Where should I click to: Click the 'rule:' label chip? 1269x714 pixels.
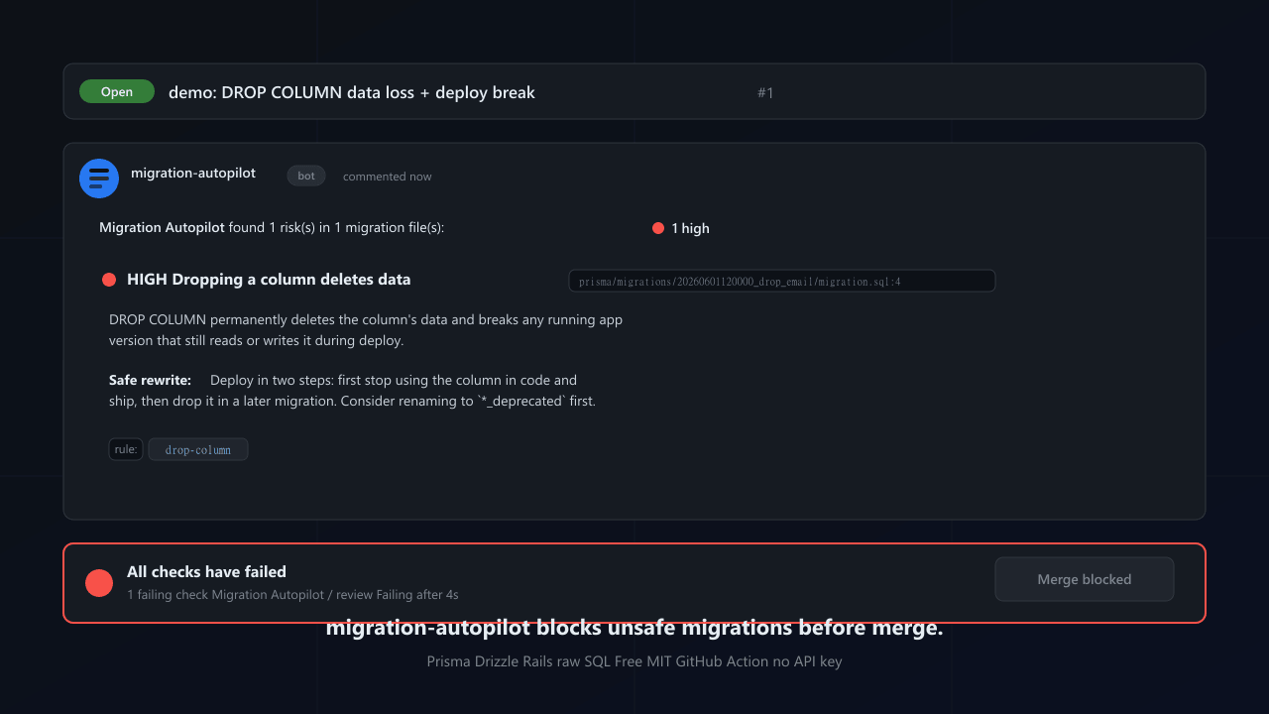point(126,449)
